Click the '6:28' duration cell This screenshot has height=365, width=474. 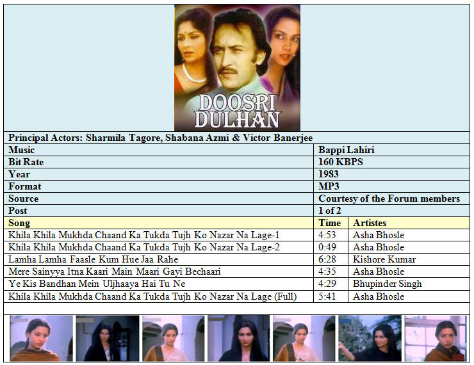click(331, 259)
